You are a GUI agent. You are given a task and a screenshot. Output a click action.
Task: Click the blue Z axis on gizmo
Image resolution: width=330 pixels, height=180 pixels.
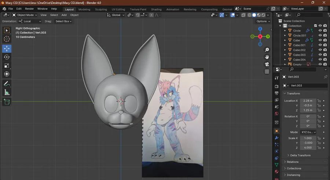260,29
